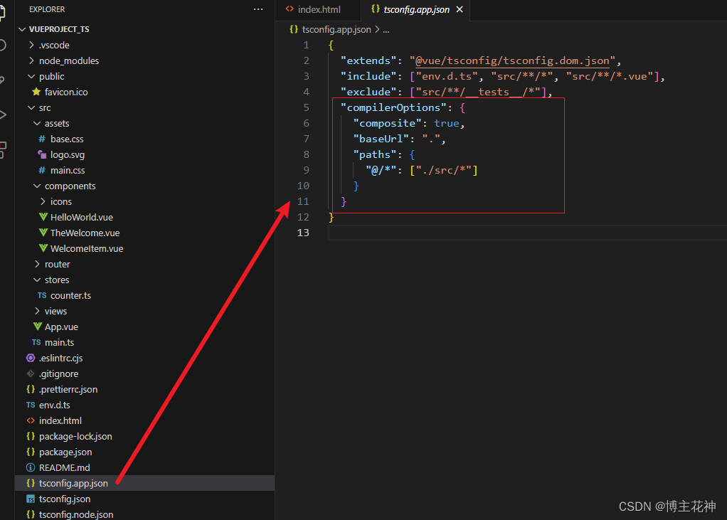Collapse the components folder
Screen dimensions: 727x520
point(37,186)
